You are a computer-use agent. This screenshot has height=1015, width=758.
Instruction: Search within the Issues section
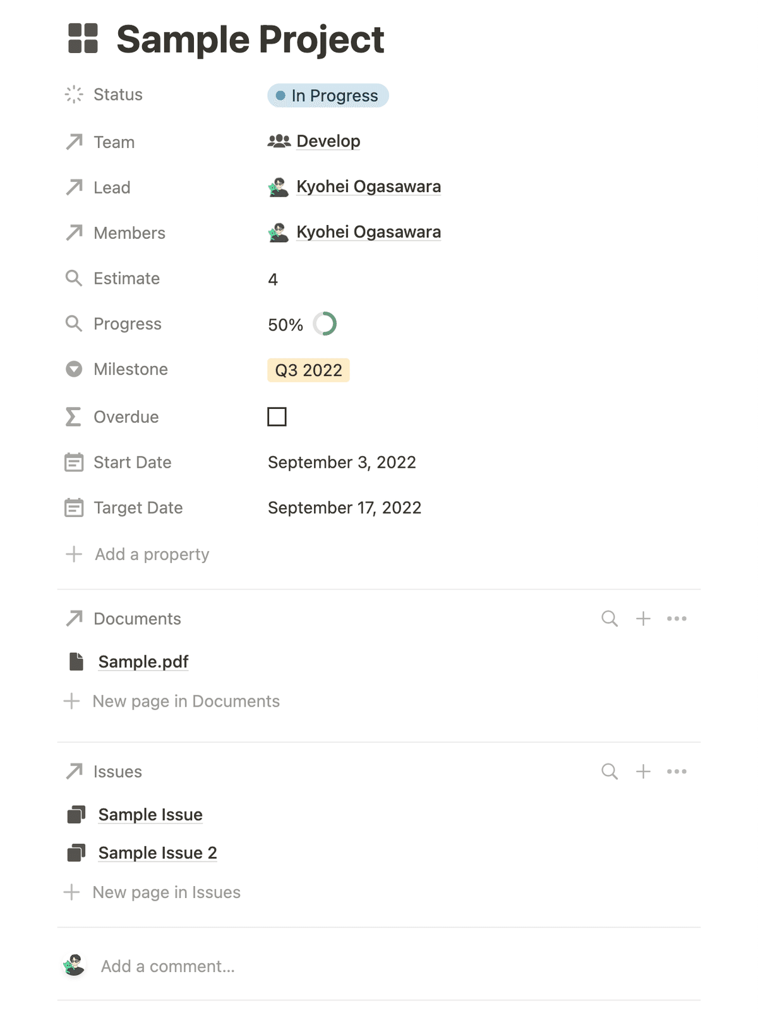pyautogui.click(x=610, y=772)
